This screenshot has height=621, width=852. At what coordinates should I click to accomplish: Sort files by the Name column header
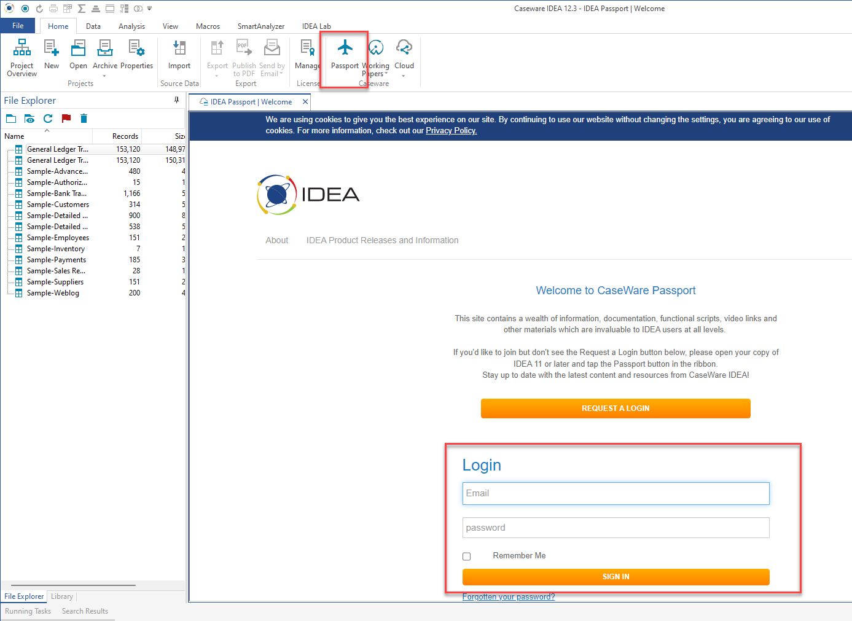[47, 136]
